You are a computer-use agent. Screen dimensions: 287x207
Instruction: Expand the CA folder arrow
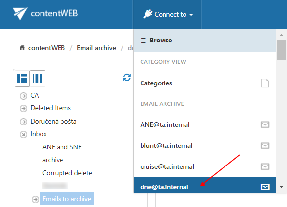(x=23, y=96)
